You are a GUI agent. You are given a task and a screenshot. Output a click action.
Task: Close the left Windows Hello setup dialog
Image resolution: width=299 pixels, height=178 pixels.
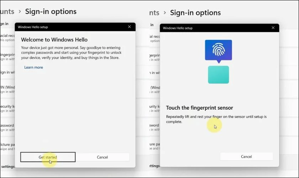click(130, 27)
